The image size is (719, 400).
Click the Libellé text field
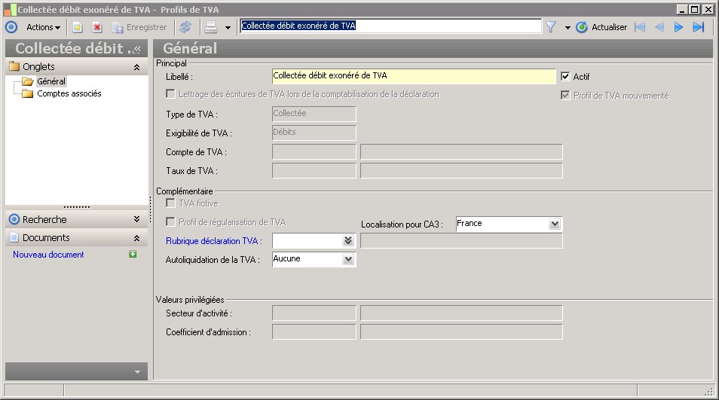[x=414, y=76]
